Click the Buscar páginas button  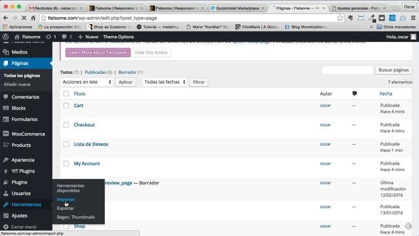(x=393, y=70)
